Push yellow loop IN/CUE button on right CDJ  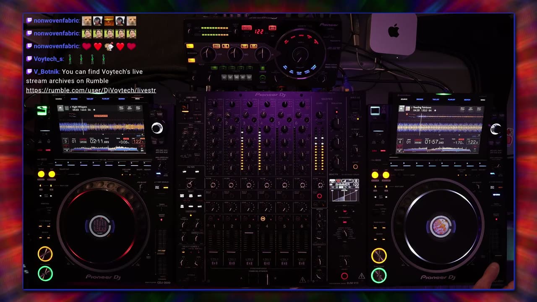[375, 175]
